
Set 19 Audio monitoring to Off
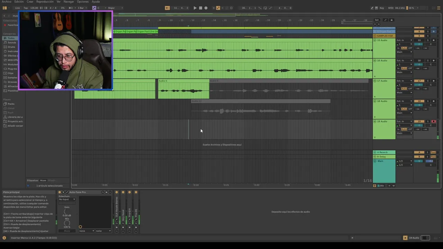[410, 129]
